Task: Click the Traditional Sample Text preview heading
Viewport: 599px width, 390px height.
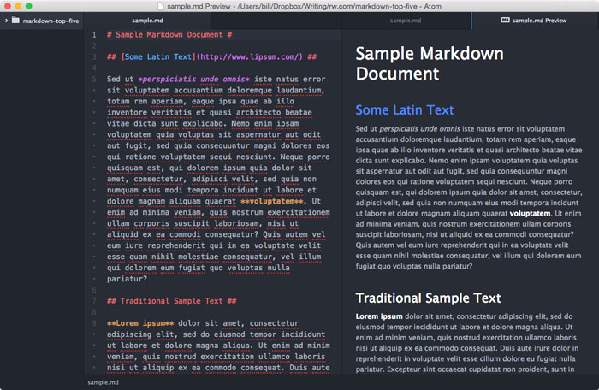Action: coord(428,298)
